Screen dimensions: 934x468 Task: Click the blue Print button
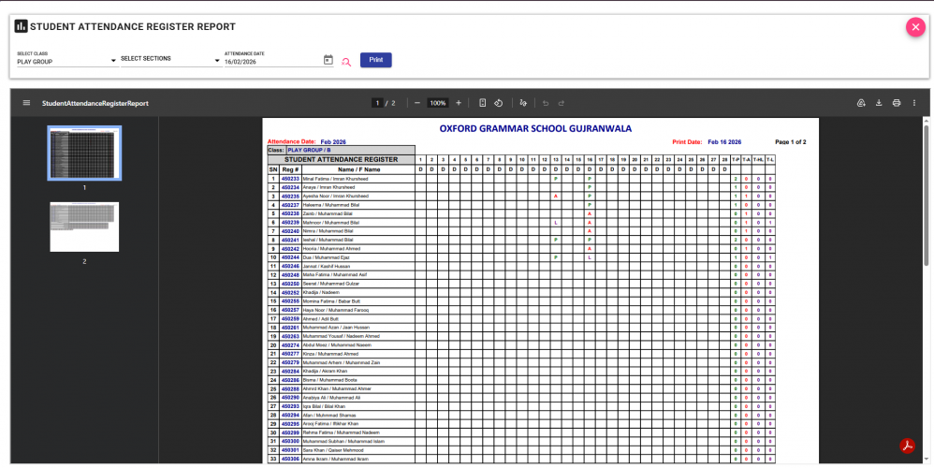(x=376, y=60)
